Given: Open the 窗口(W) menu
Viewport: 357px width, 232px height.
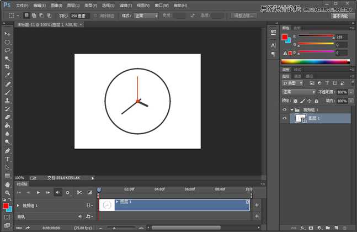Looking at the screenshot, I should click(x=162, y=6).
